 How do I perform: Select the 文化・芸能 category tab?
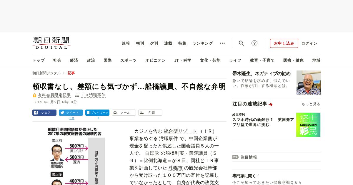click(210, 60)
